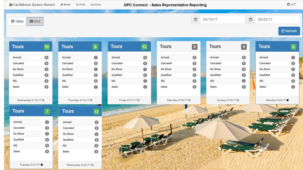Toggle the circle next to Friday 3/17/17

(138, 100)
